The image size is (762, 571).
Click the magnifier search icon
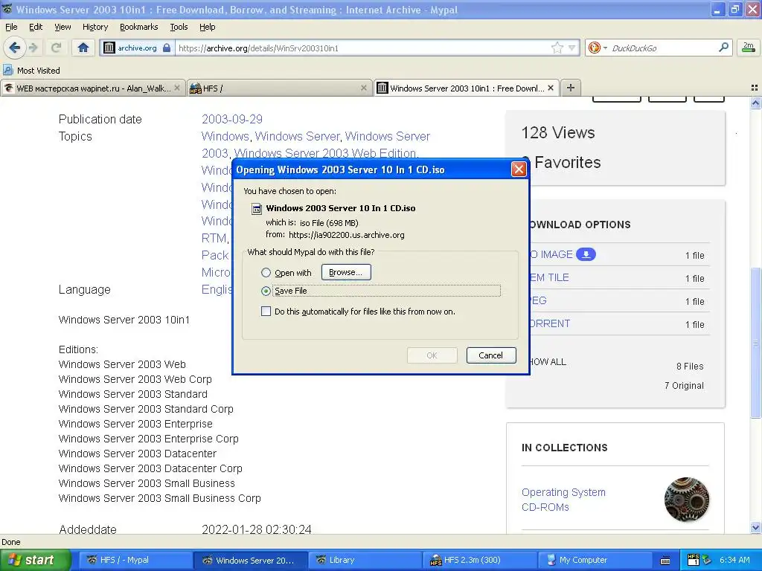coord(723,47)
